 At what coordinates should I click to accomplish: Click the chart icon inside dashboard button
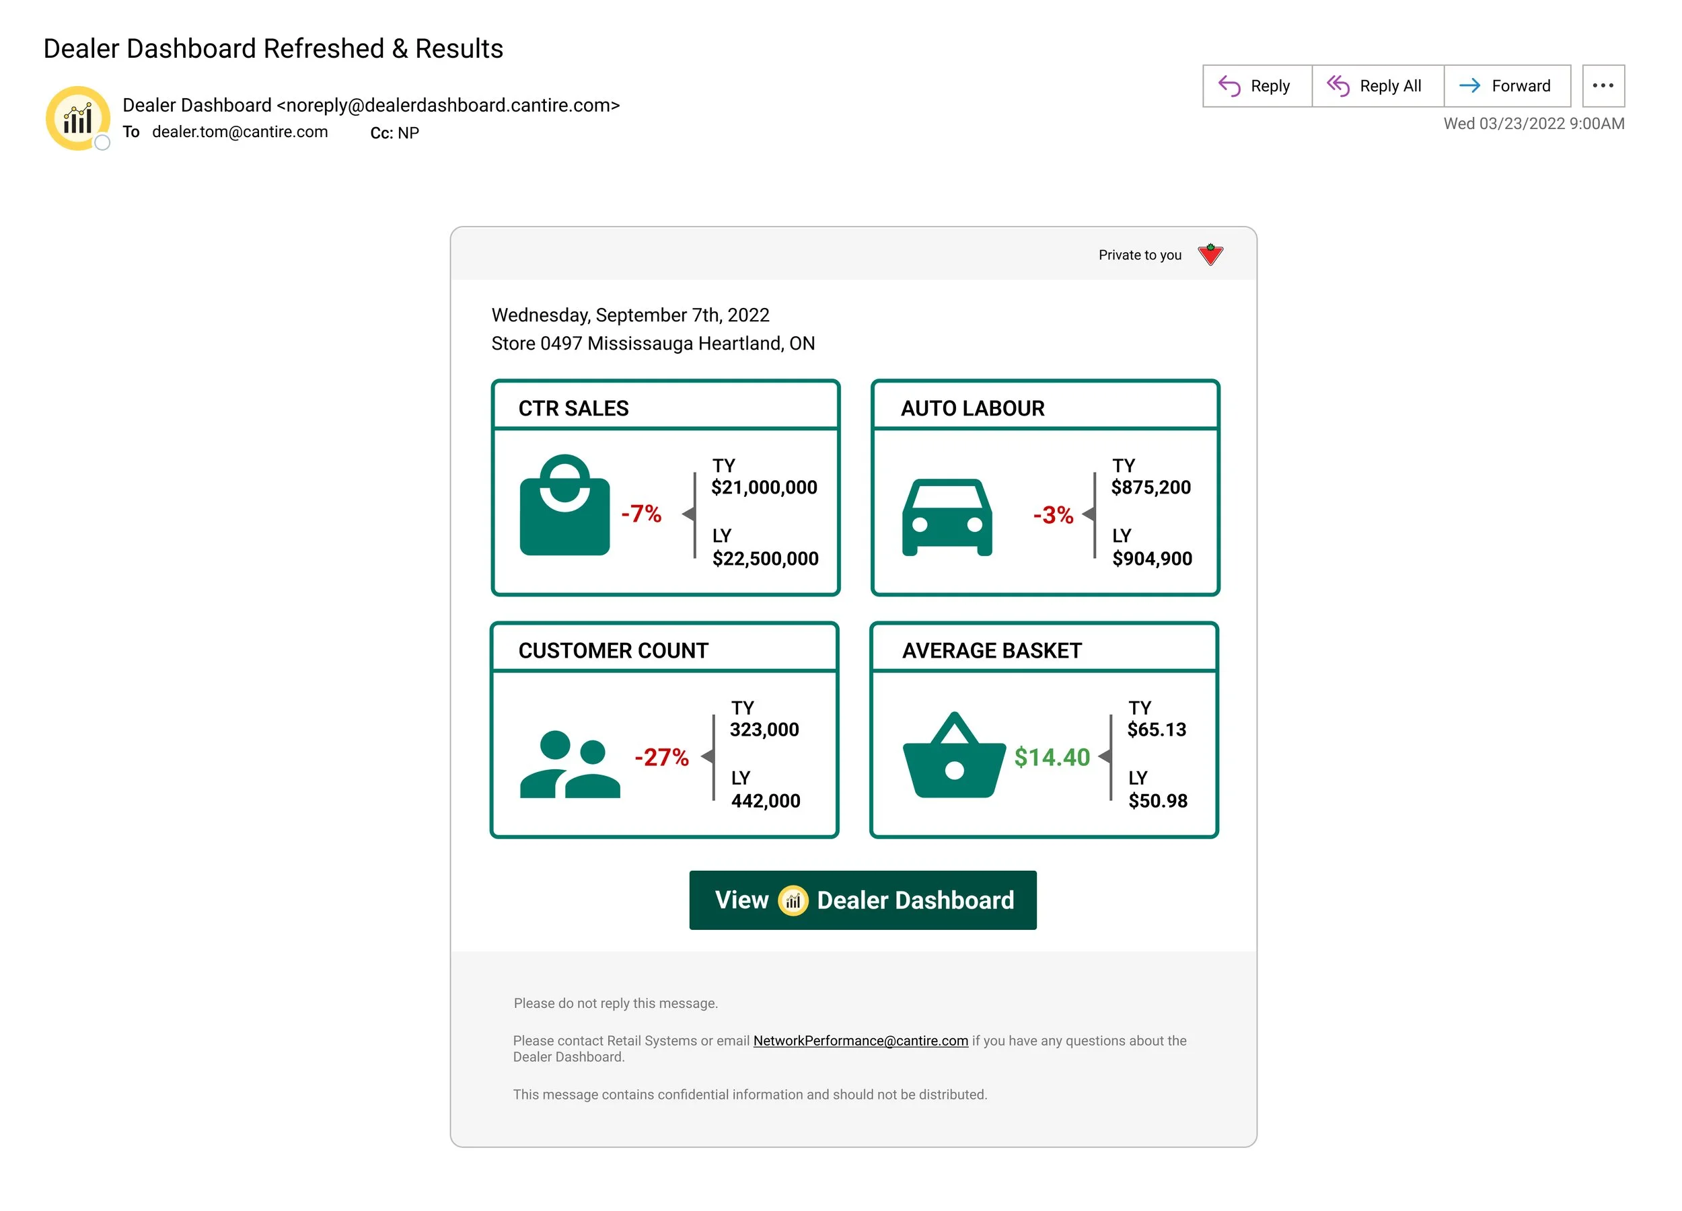pos(793,900)
